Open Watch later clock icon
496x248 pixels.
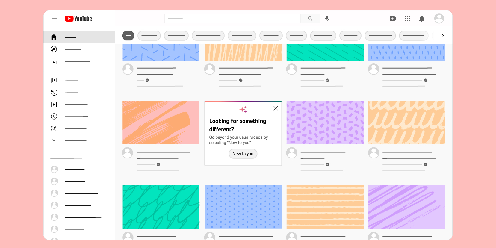[x=54, y=117]
